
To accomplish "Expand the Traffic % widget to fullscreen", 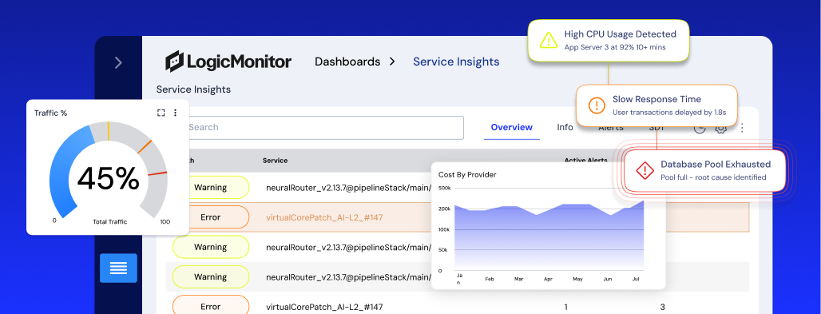I will point(161,113).
